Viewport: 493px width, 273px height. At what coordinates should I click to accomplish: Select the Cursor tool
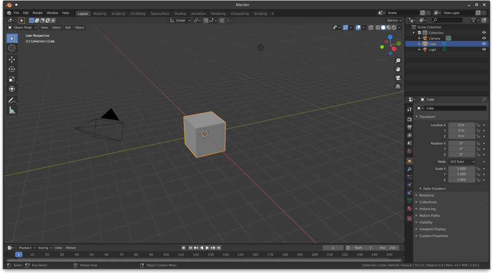coord(12,48)
